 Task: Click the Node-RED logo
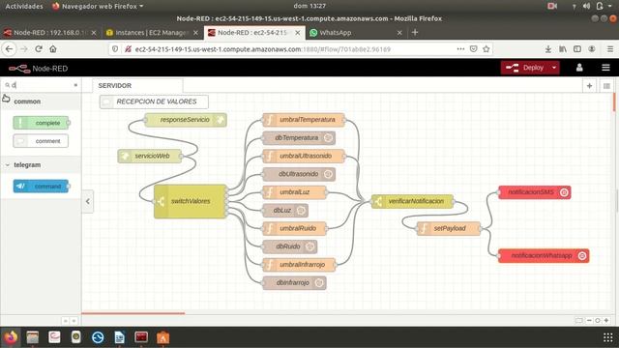coord(38,69)
